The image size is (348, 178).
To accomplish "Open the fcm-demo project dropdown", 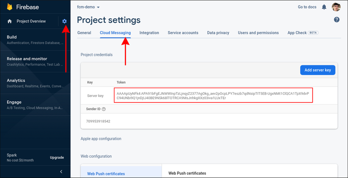I will [x=88, y=7].
